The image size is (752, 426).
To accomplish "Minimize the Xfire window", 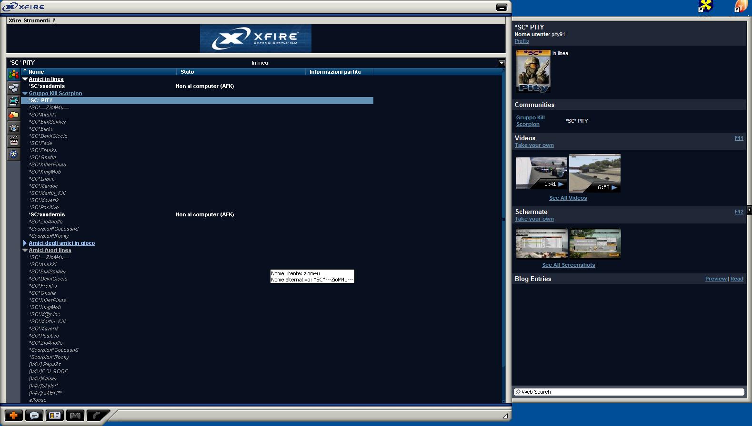I will 501,7.
